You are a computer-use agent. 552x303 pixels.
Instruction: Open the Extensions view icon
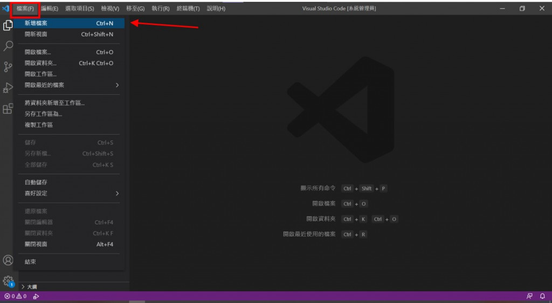tap(8, 109)
